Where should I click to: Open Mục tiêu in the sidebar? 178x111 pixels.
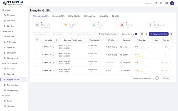(14, 36)
